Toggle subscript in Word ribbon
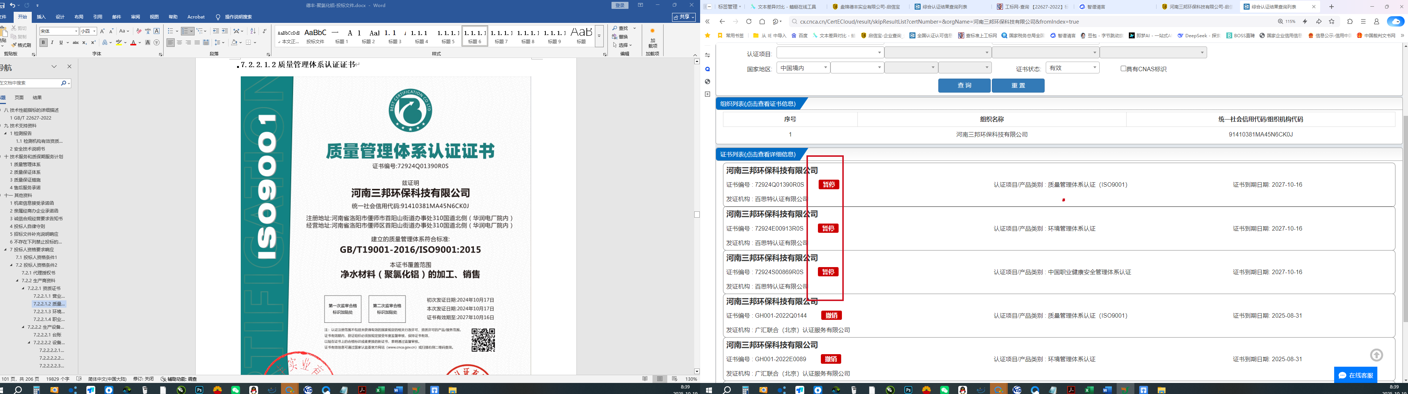Screen dimensions: 1408x394 pyautogui.click(x=84, y=42)
